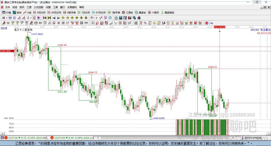
Task: Open the 帮助 menu
Action: 82,7
